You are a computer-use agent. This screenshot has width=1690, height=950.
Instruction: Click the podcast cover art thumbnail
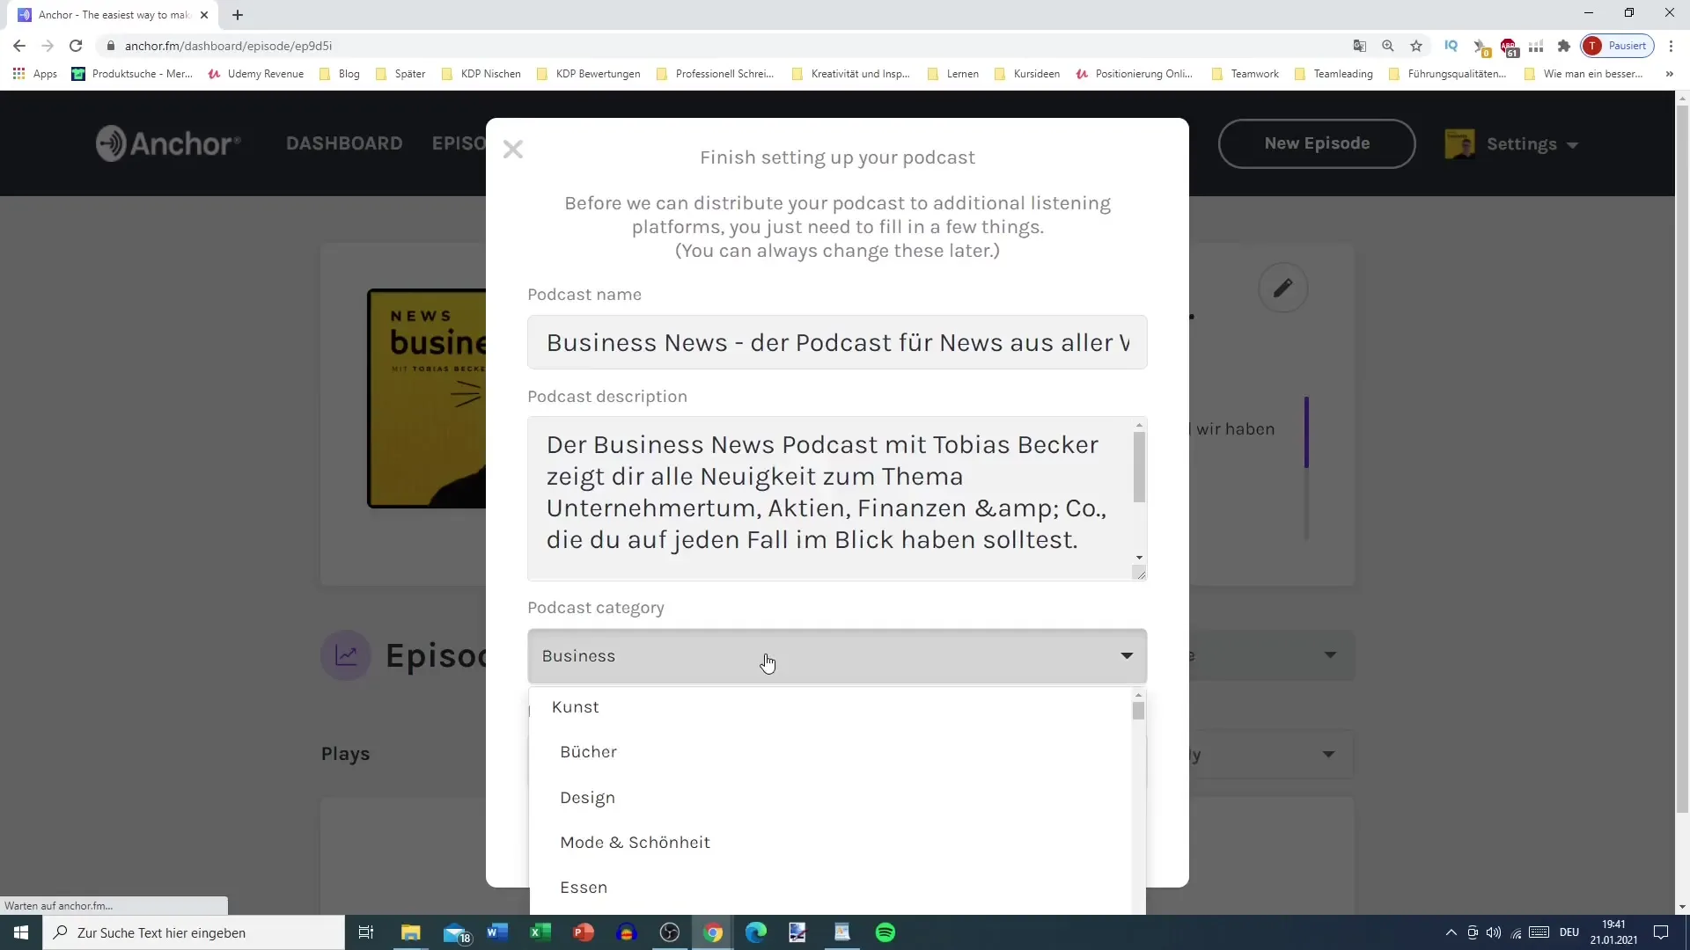point(427,398)
